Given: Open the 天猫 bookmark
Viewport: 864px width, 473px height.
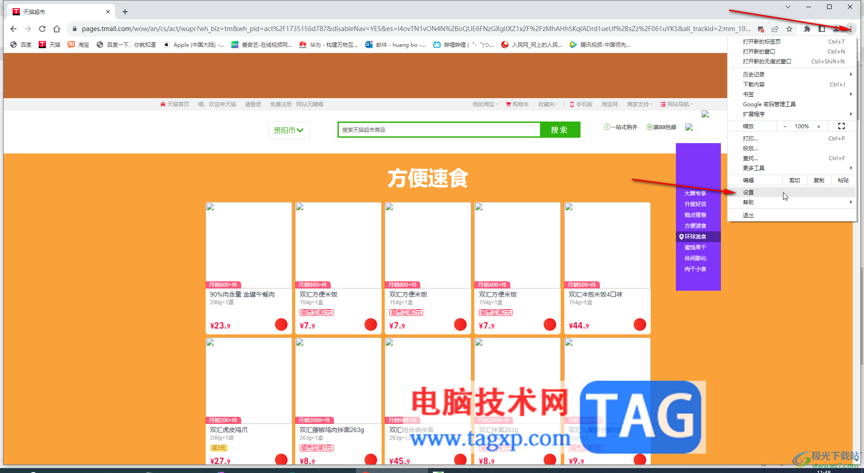Looking at the screenshot, I should [49, 45].
